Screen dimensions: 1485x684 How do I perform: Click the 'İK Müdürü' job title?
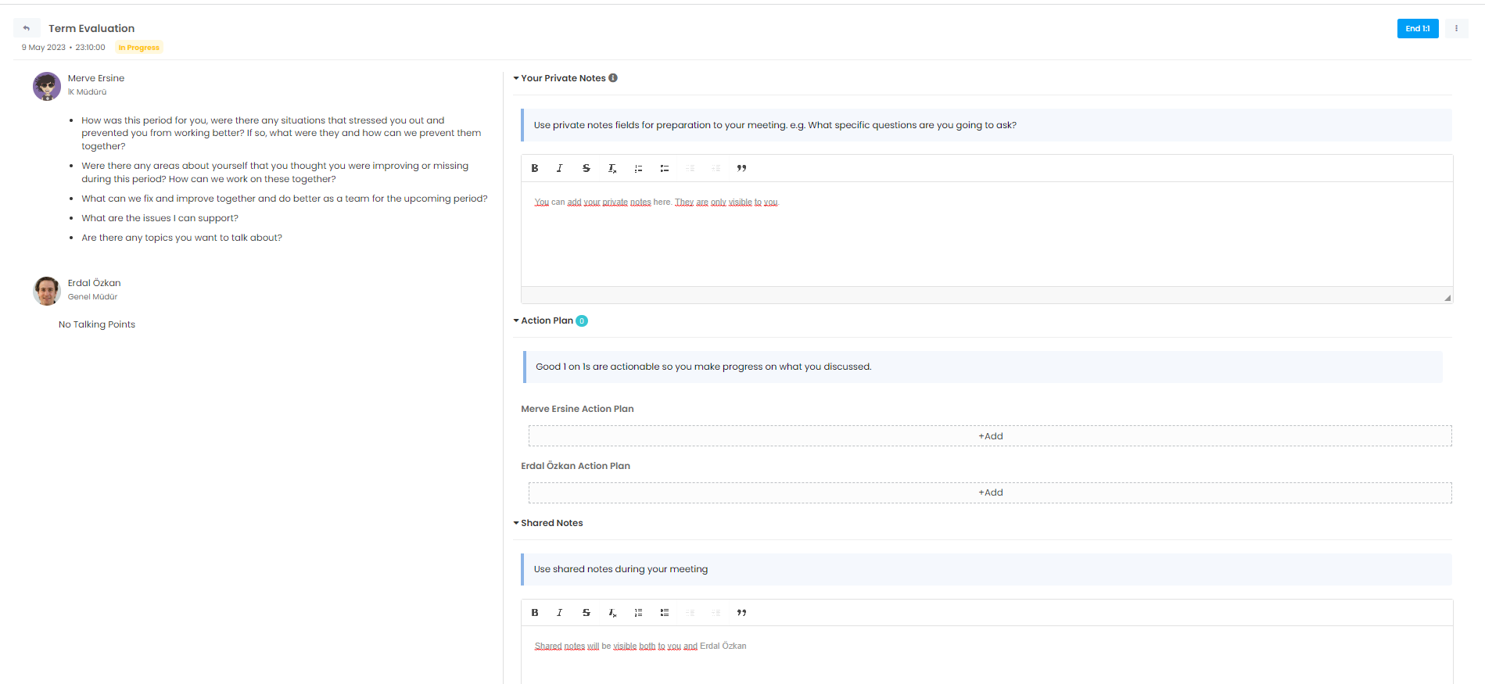click(x=88, y=92)
